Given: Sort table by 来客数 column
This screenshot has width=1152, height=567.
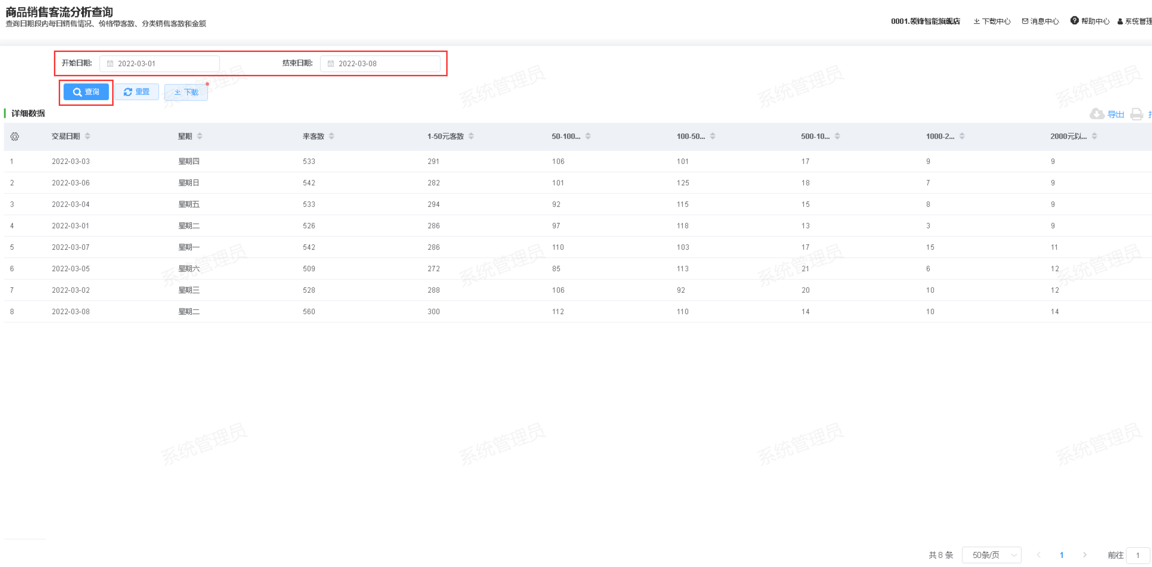Looking at the screenshot, I should tap(332, 136).
